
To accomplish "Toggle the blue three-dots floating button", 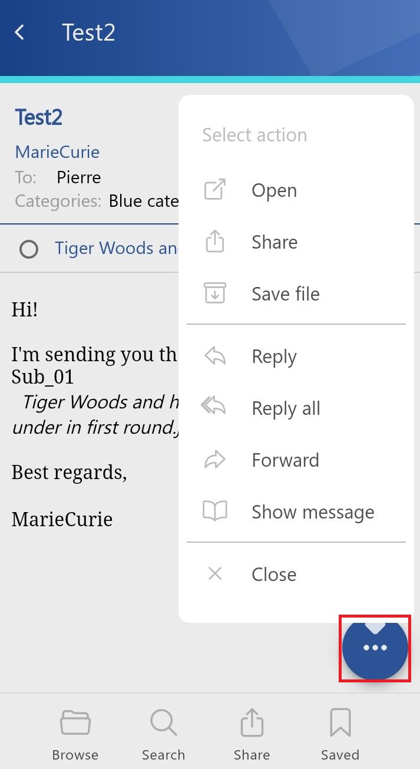I will pyautogui.click(x=375, y=648).
